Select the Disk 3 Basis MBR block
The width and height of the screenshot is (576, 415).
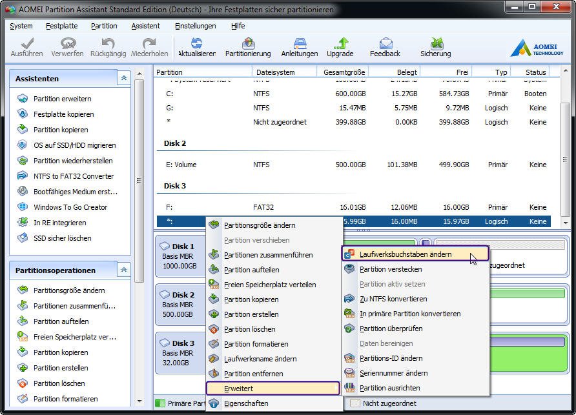(180, 352)
